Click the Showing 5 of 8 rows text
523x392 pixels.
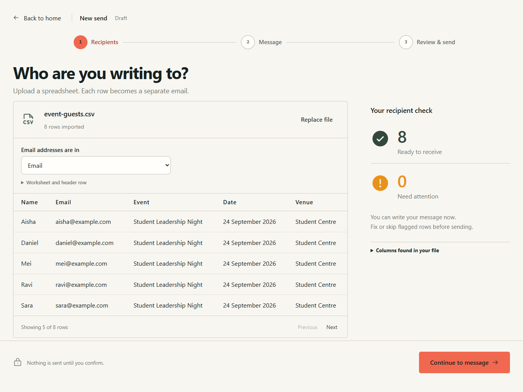pos(45,327)
